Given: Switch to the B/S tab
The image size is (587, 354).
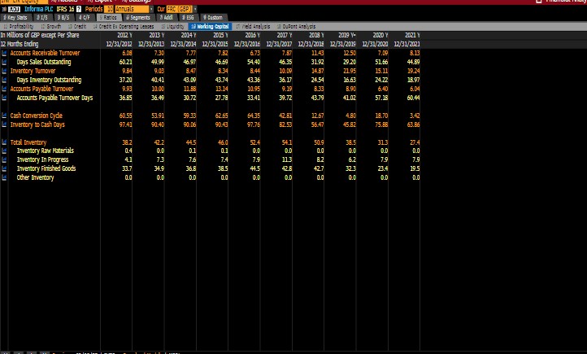Looking at the screenshot, I should tap(63, 18).
